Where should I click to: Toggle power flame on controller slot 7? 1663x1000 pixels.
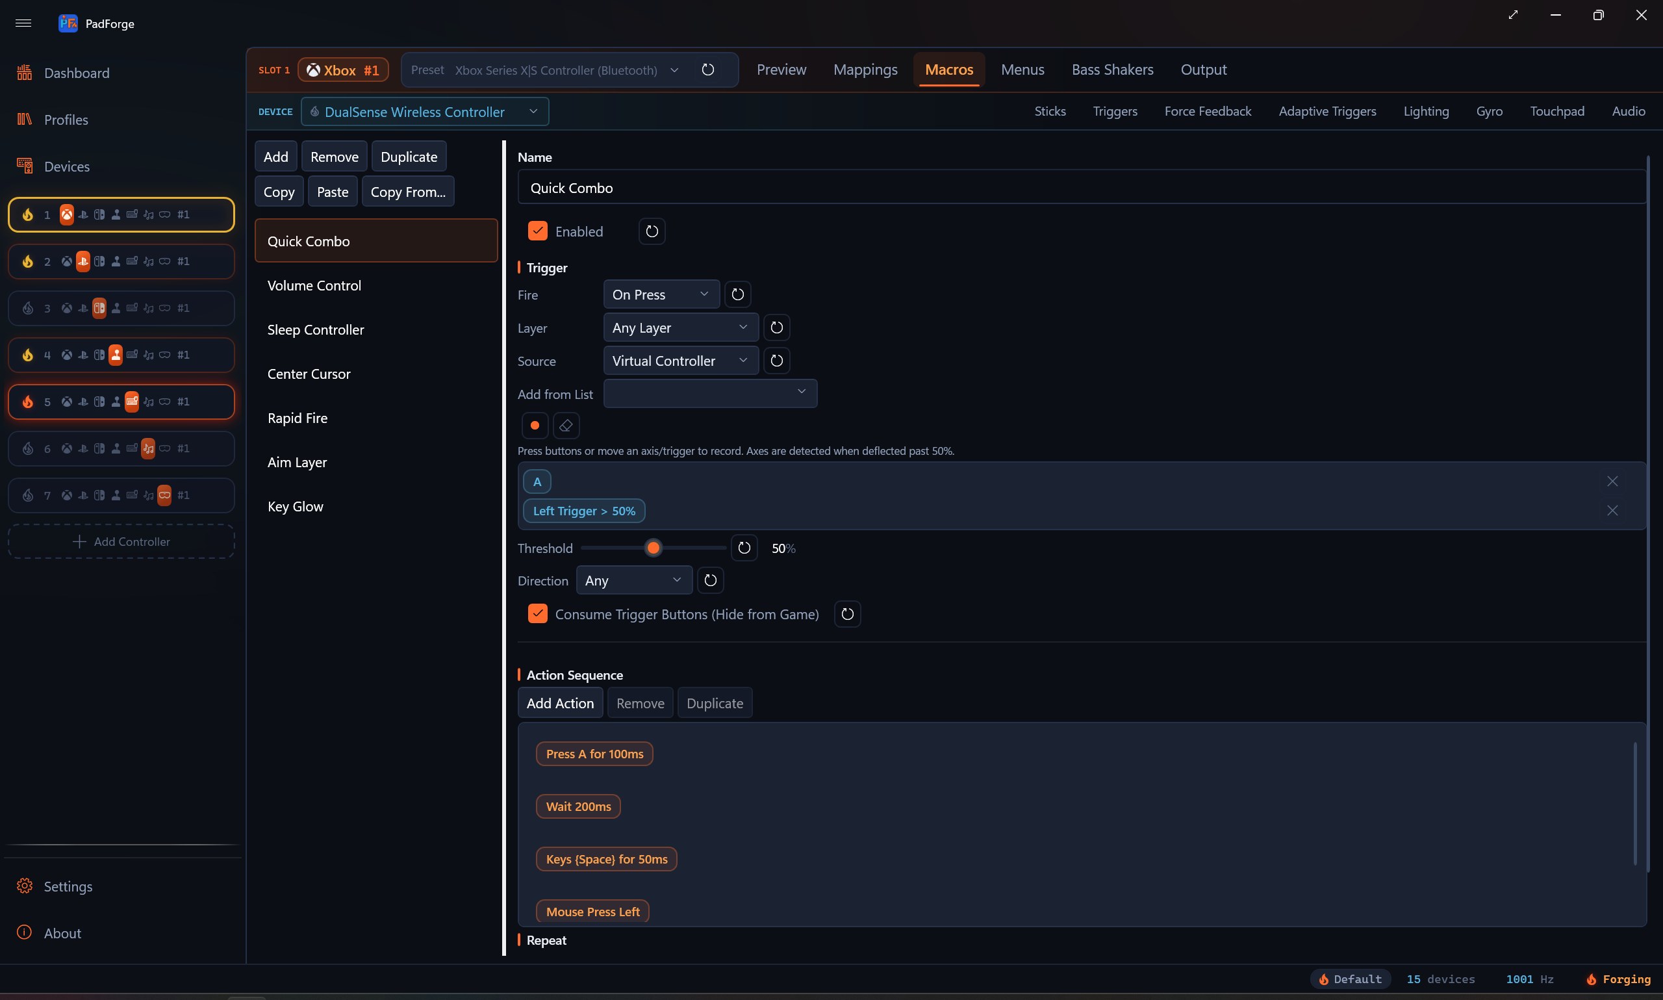tap(28, 495)
